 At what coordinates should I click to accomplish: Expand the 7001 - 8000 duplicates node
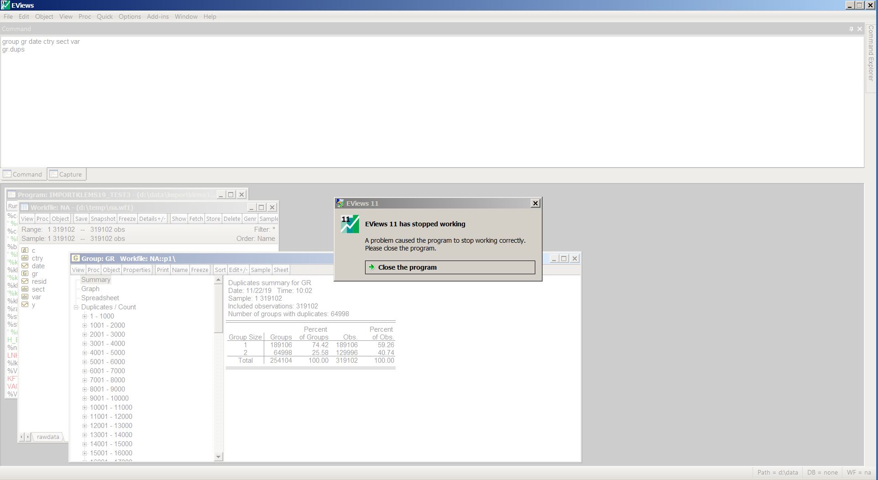point(84,380)
